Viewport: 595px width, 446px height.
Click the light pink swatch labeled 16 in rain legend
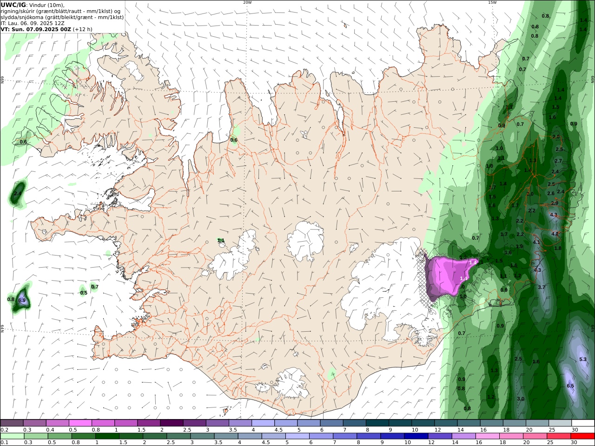[x=487, y=436]
